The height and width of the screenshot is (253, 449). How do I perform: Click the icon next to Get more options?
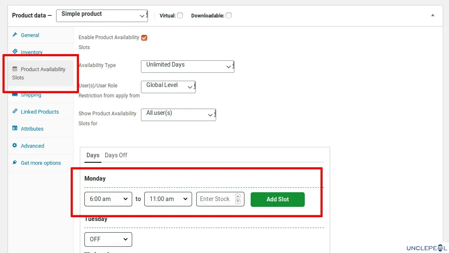(x=15, y=163)
